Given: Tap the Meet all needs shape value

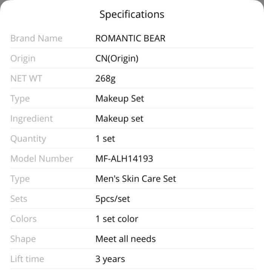Looking at the screenshot, I should point(126,239).
